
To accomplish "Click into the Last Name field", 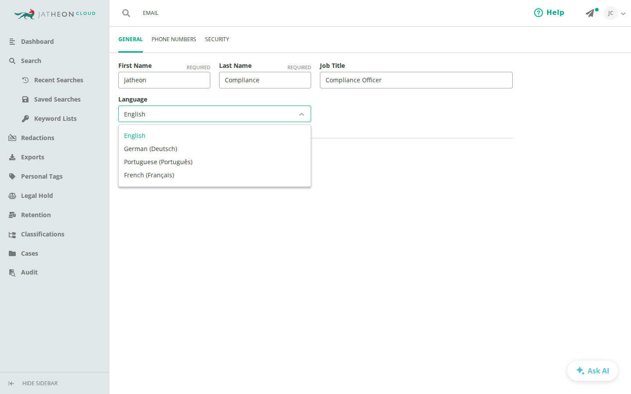I will (x=265, y=80).
